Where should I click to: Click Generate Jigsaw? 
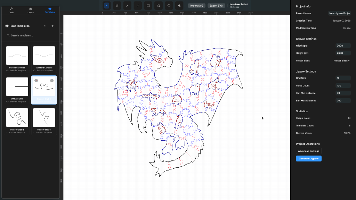tap(308, 158)
